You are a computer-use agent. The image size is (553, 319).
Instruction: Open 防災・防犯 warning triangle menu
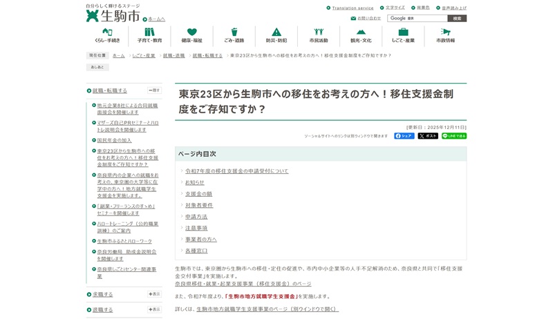pos(276,36)
